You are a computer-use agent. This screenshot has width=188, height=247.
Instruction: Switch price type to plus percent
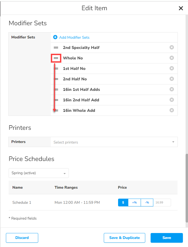coord(134,202)
